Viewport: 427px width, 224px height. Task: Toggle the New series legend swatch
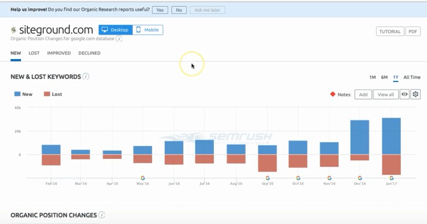point(17,94)
